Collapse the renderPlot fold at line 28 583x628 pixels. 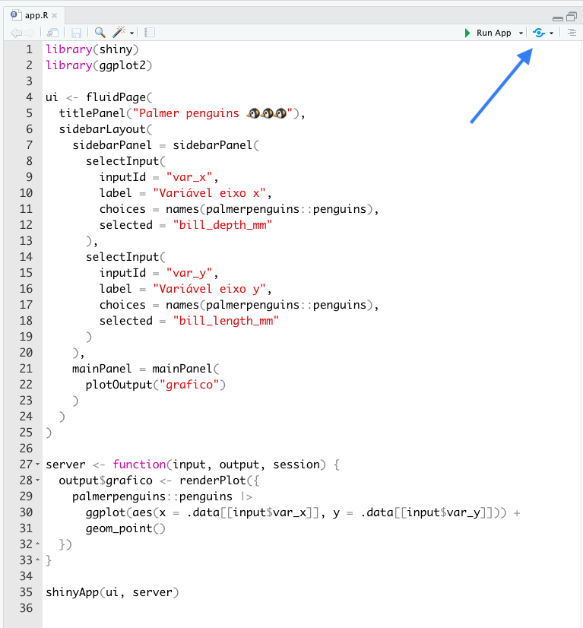pyautogui.click(x=37, y=481)
